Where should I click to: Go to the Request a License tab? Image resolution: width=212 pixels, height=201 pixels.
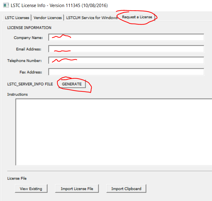click(x=137, y=17)
